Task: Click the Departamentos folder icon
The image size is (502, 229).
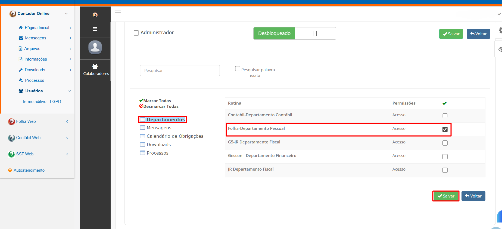Action: point(142,120)
